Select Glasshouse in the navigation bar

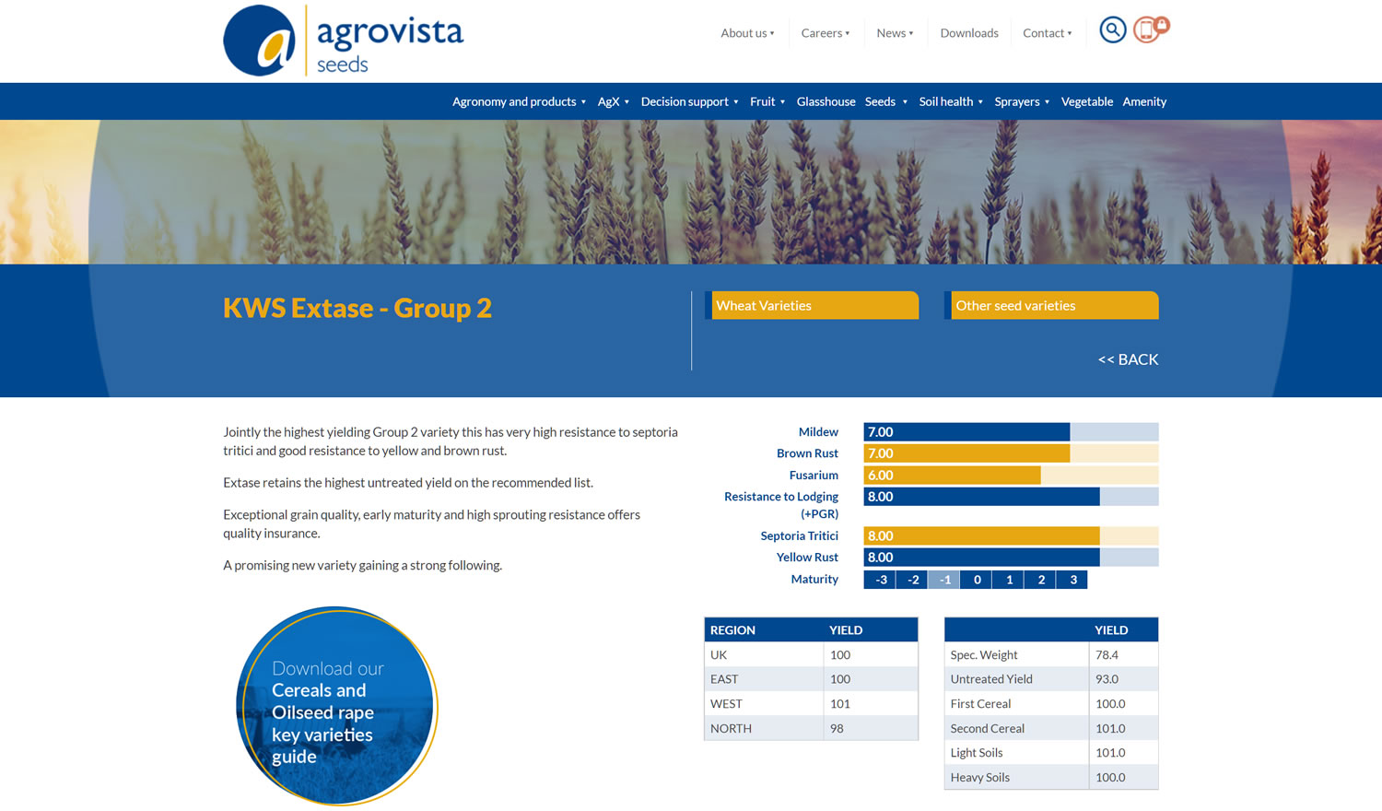click(826, 101)
